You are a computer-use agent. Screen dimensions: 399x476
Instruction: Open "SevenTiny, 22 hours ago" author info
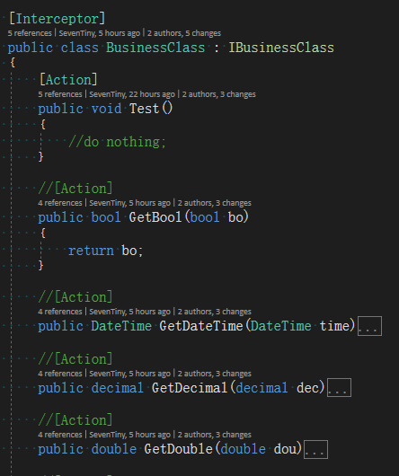[x=132, y=94]
